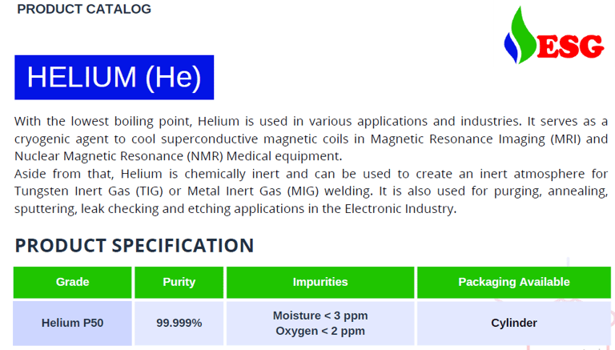Click the Grade column header
Screen dimensions: 615x350
(x=72, y=282)
